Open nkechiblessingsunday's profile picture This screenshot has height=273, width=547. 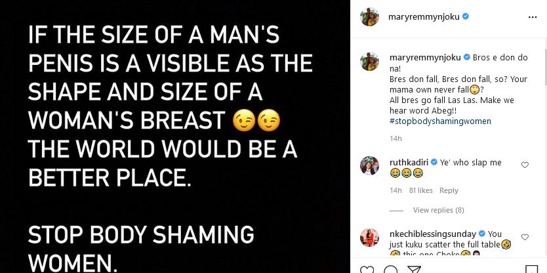[x=369, y=238]
